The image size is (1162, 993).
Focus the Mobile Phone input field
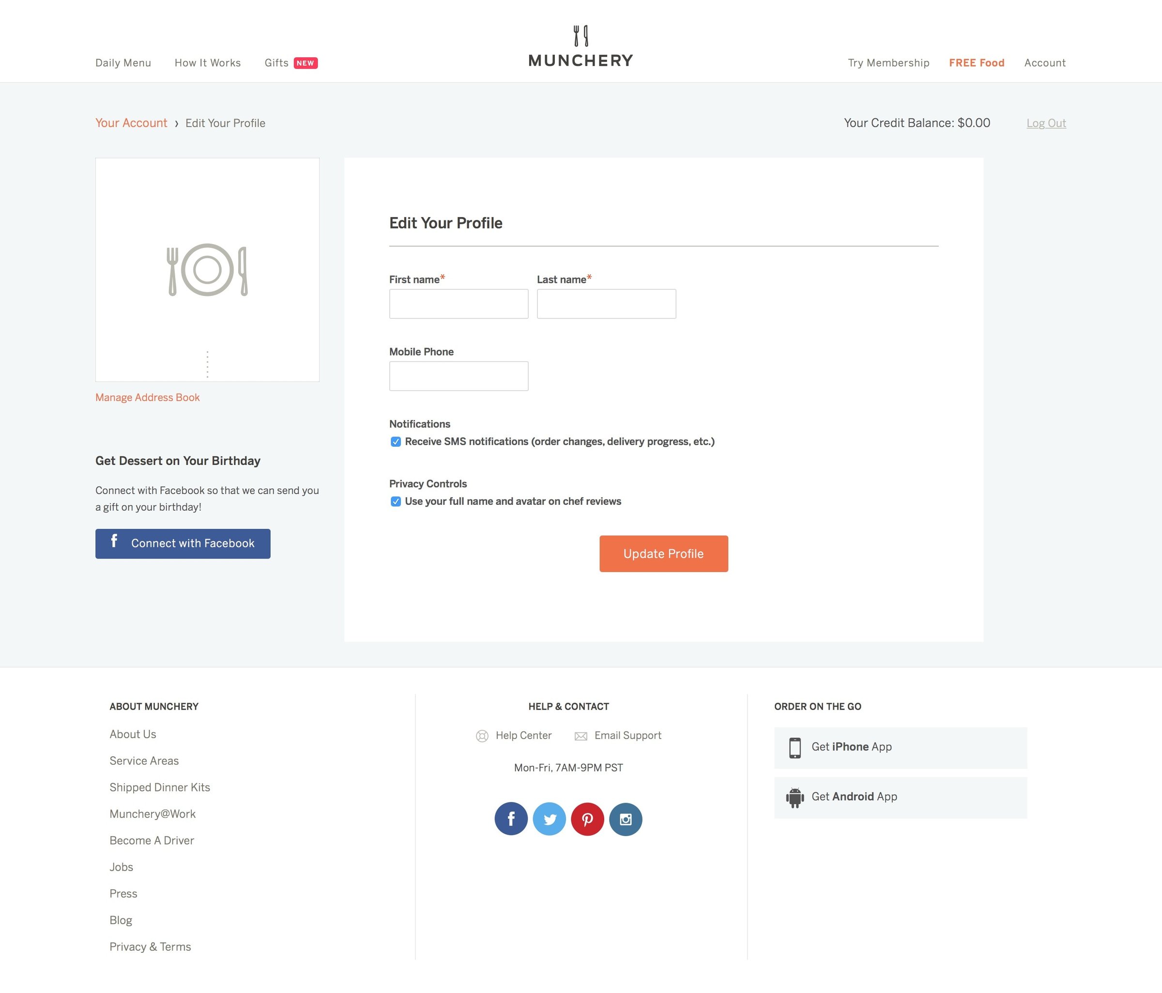(x=459, y=376)
